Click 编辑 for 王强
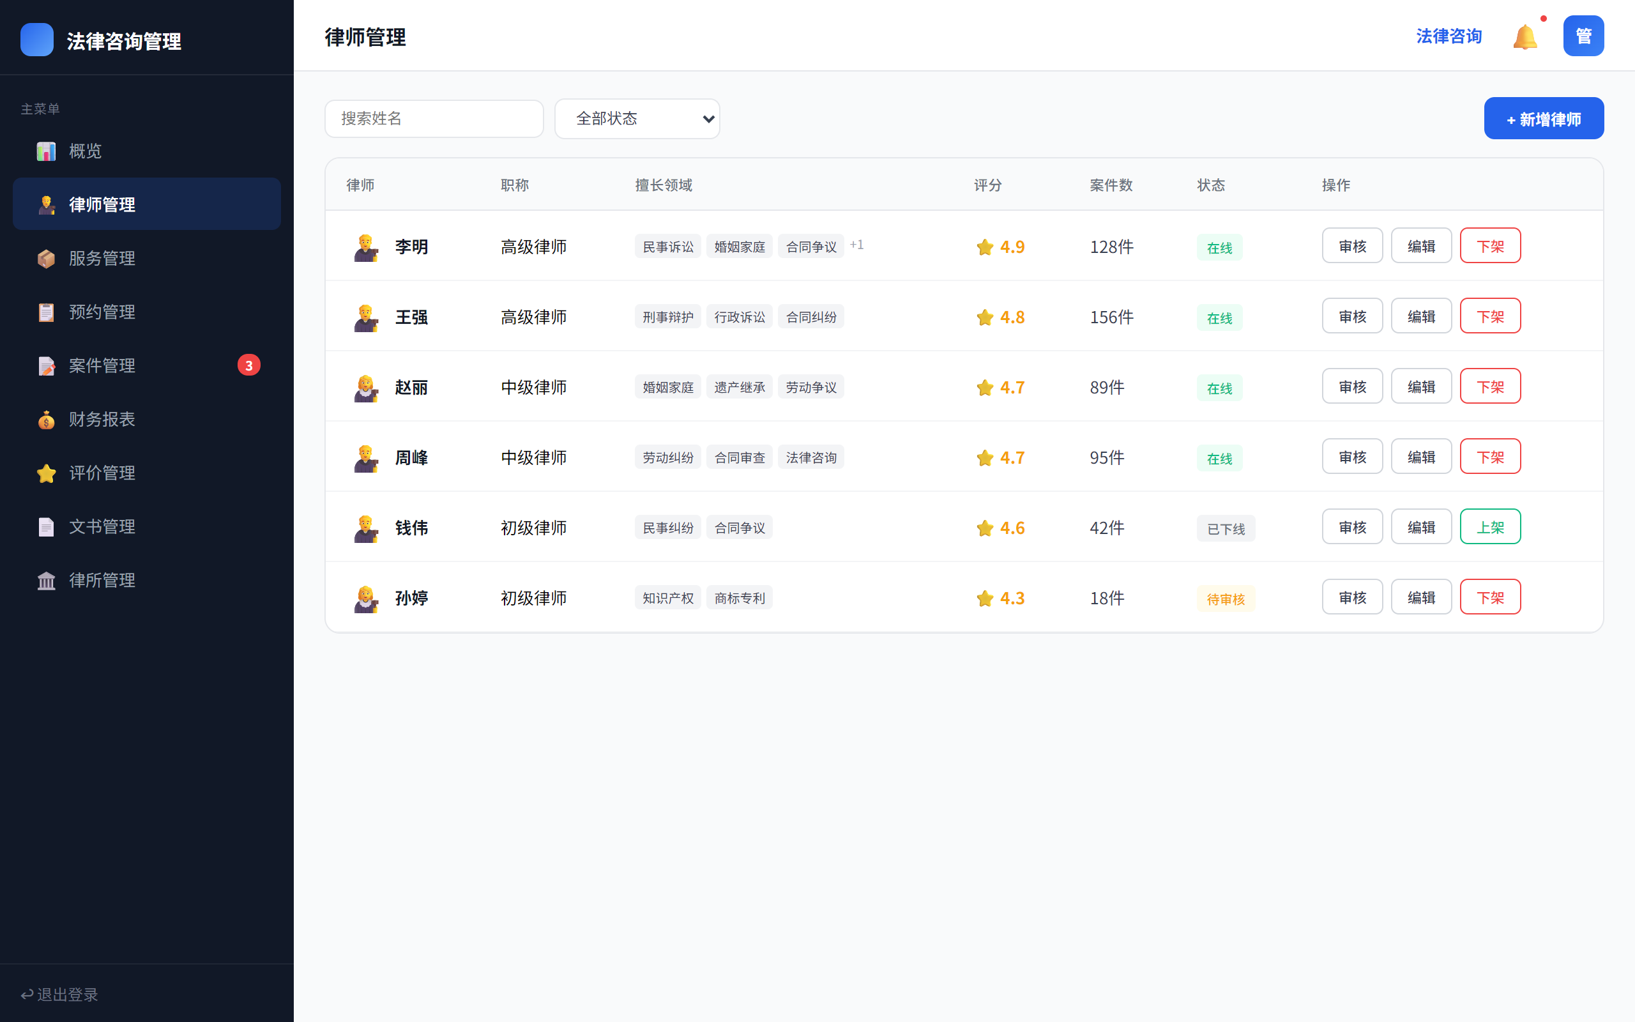Viewport: 1635px width, 1022px height. click(1421, 316)
